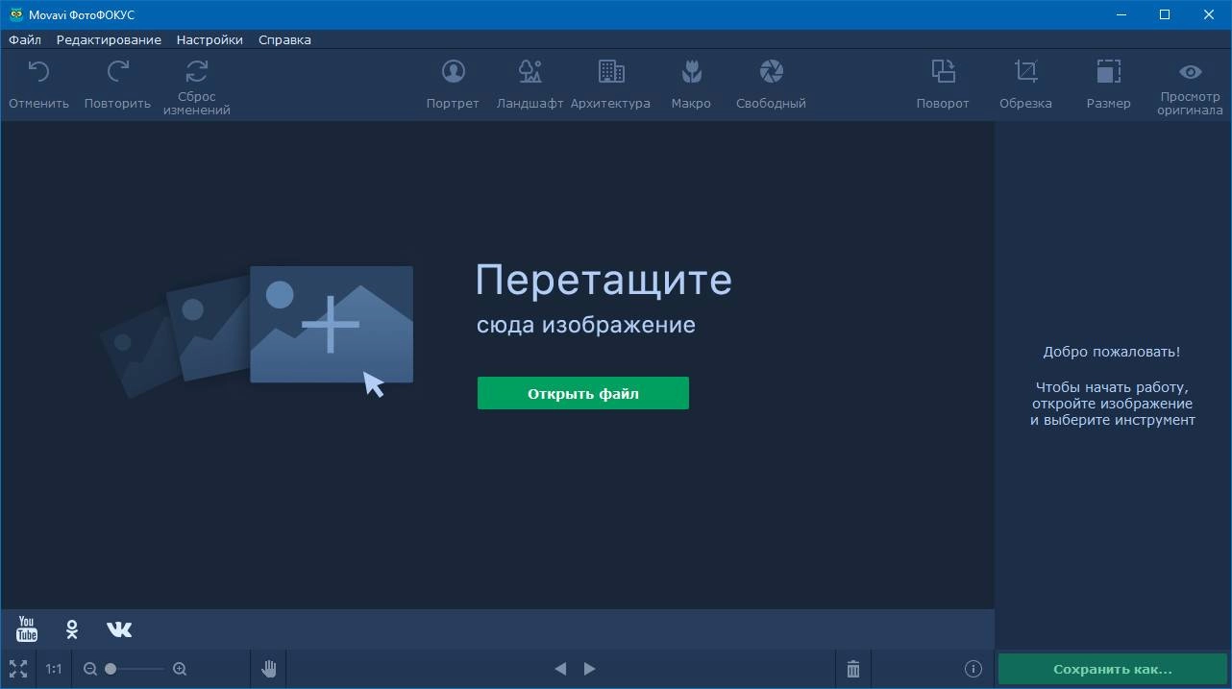Click the Открыть файл button
This screenshot has width=1232, height=689.
pos(583,393)
